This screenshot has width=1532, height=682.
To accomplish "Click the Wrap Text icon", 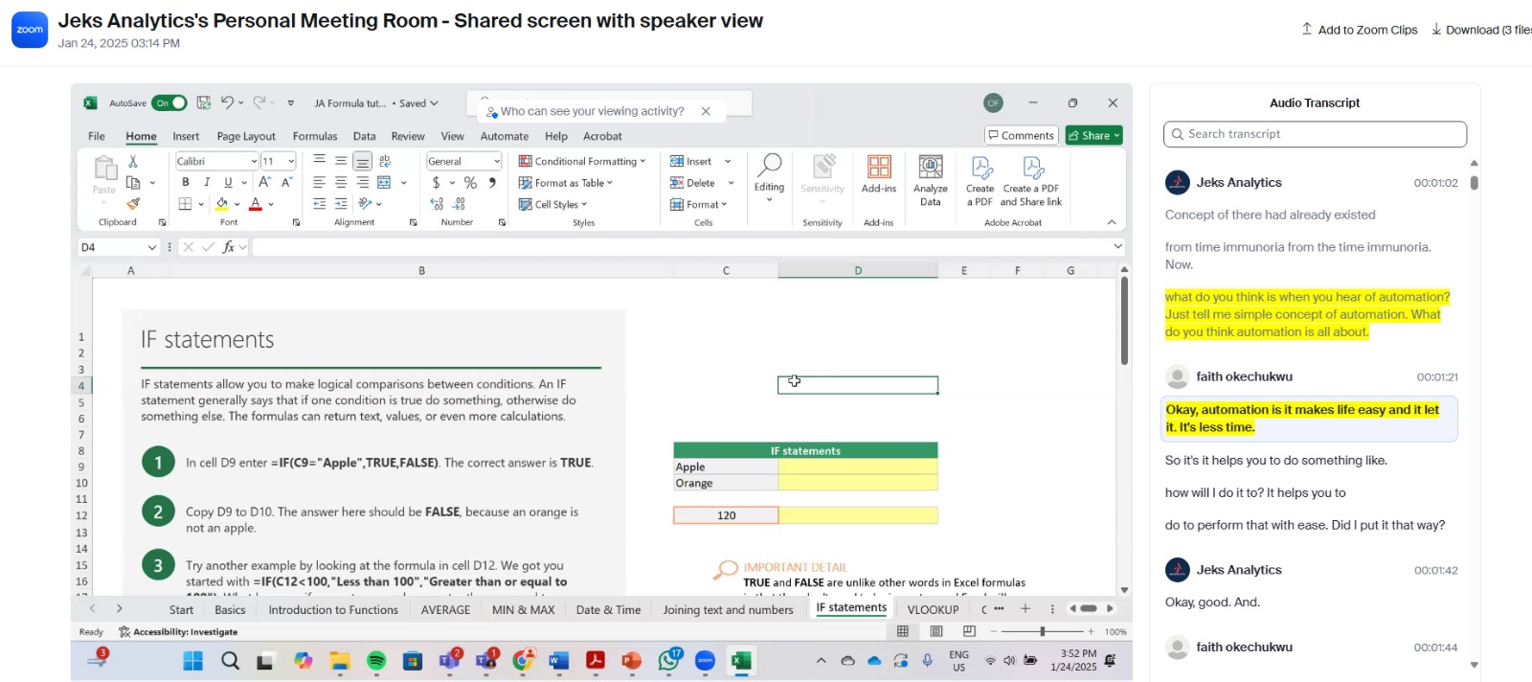I will point(385,161).
